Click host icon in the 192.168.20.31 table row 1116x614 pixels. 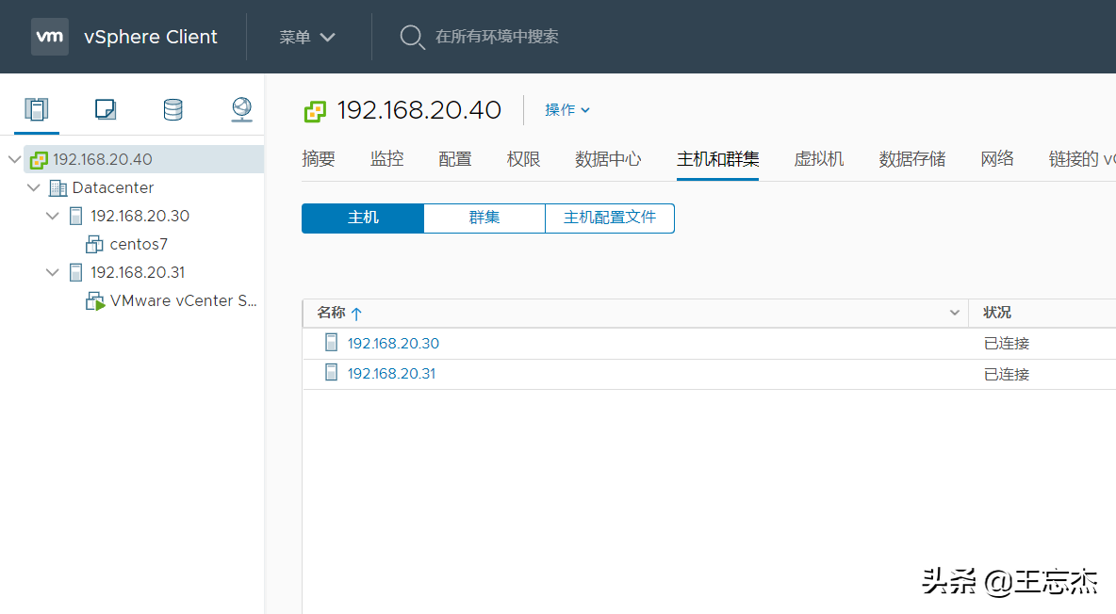click(x=331, y=372)
